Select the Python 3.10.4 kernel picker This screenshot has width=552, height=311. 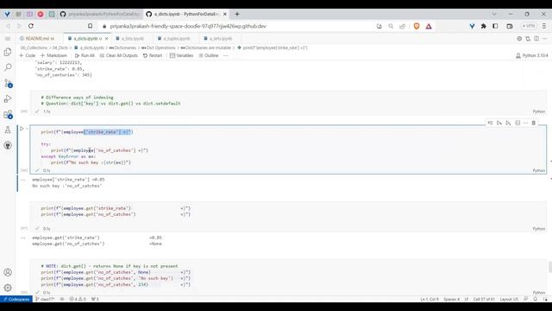531,55
